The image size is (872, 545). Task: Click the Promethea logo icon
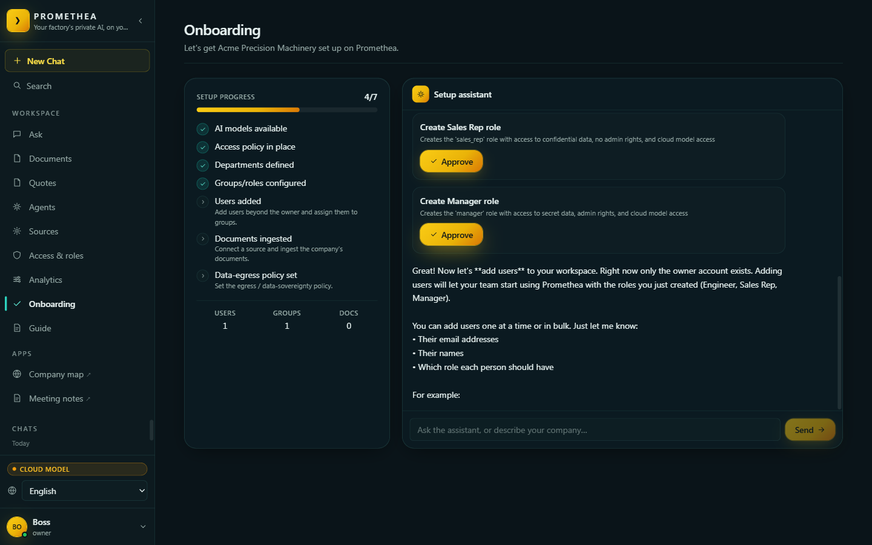[18, 21]
